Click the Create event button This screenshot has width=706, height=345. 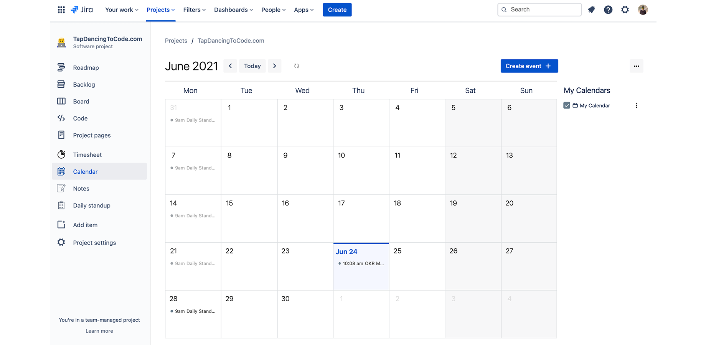(529, 66)
